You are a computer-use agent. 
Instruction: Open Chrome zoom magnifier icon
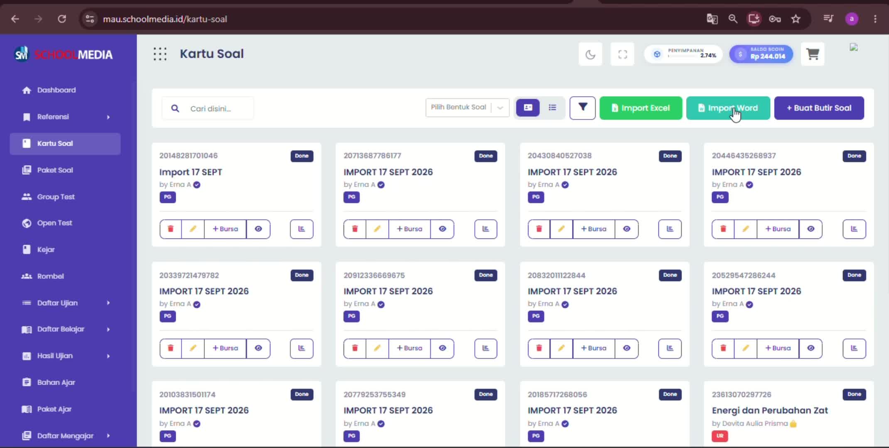(733, 19)
